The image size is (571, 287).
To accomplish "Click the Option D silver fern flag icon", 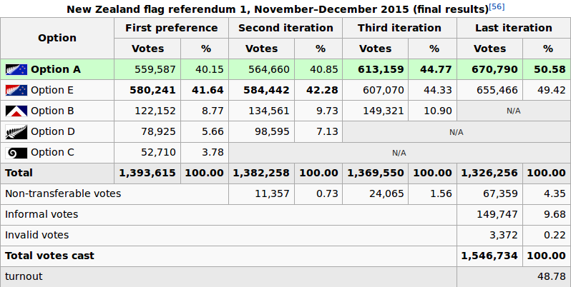I will point(16,132).
